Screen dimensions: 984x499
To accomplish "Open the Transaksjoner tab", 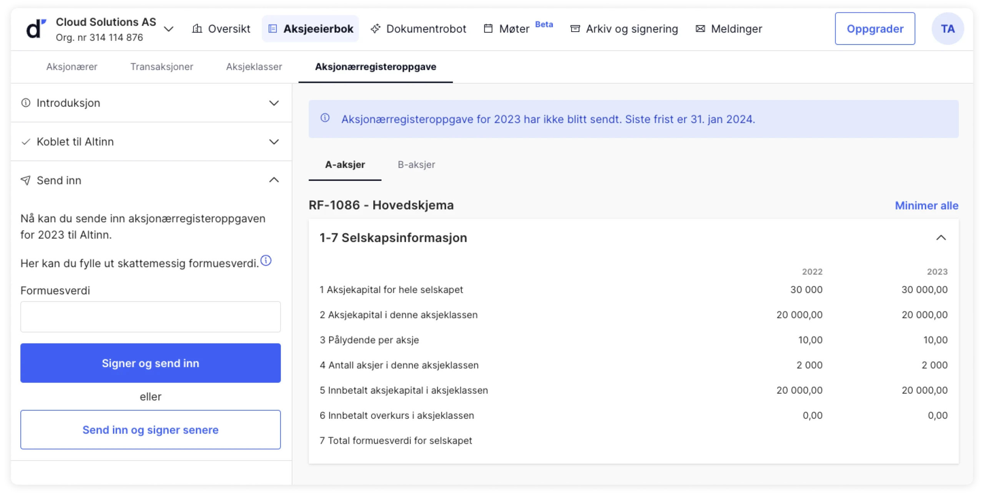I will [161, 66].
